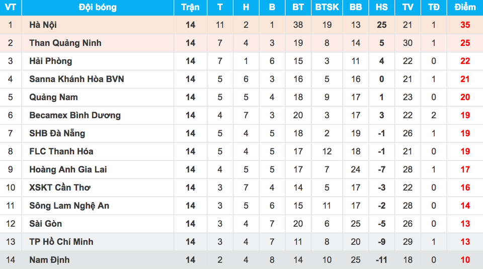
Task: Select Hoàng Anh Gia Lai team name
Action: click(68, 169)
